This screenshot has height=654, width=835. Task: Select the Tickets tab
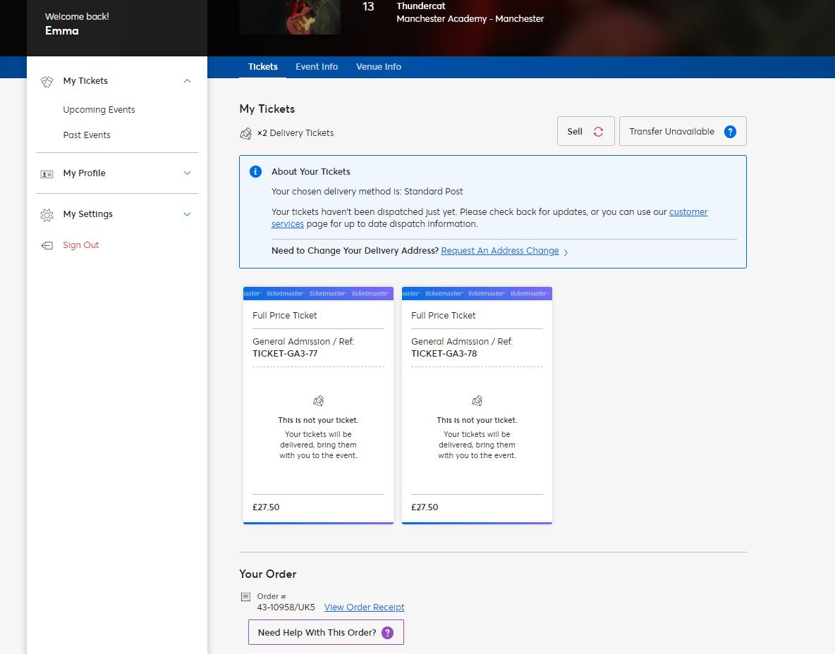(263, 67)
